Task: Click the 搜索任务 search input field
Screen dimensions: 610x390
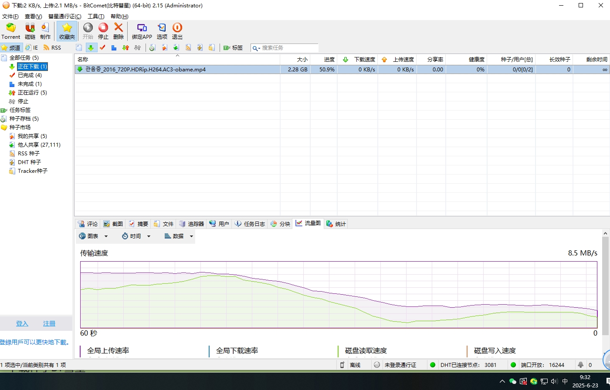Action: (289, 48)
